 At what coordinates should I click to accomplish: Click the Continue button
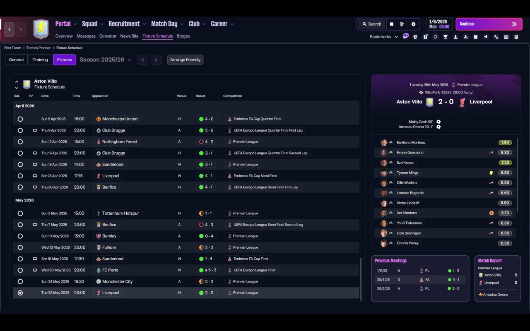(x=488, y=24)
